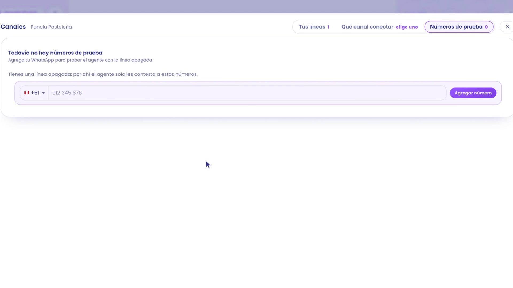Click the blurred backdrop above the panel

click(256, 6)
